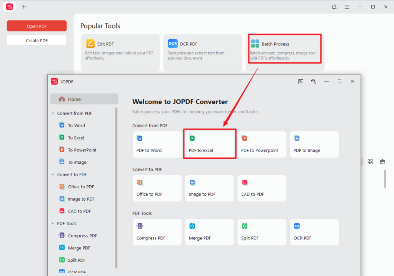Click the Create PDF button
The width and height of the screenshot is (394, 276).
(x=37, y=40)
